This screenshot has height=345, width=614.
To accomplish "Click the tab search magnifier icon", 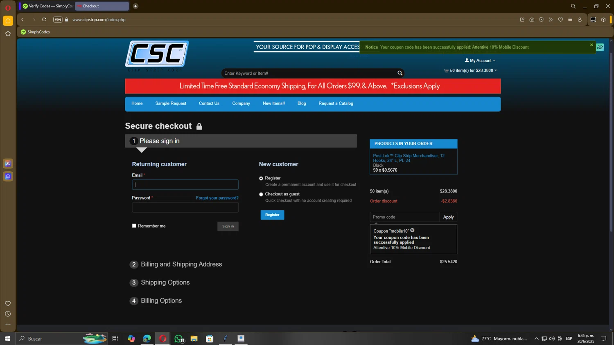I will [573, 6].
